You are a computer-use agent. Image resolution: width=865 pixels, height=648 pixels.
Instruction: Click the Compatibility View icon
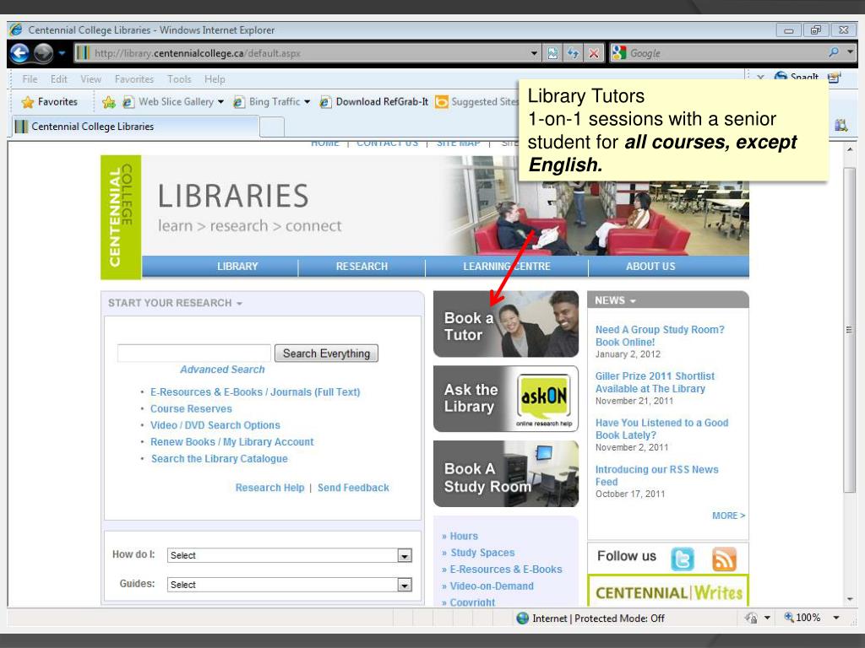coord(552,53)
